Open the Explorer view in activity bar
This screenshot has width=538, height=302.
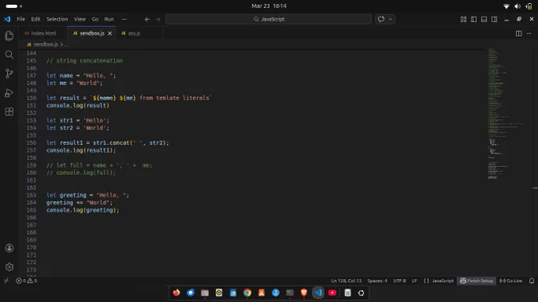tap(9, 36)
